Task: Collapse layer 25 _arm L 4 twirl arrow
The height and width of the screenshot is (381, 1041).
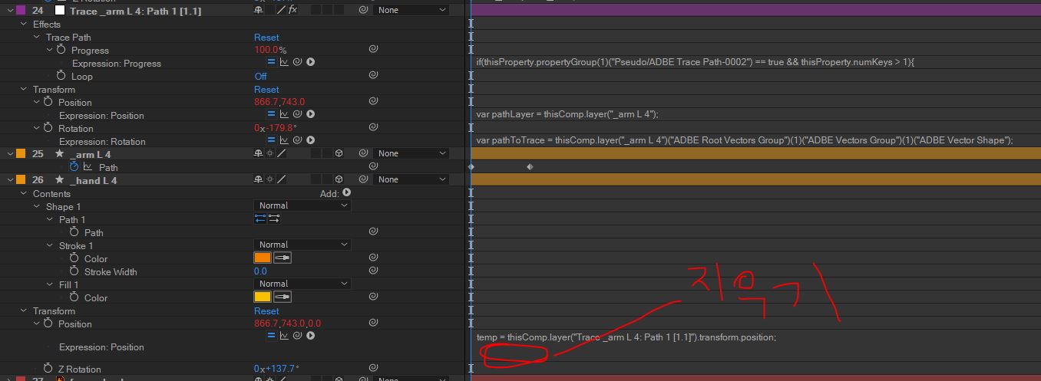Action: coord(10,153)
